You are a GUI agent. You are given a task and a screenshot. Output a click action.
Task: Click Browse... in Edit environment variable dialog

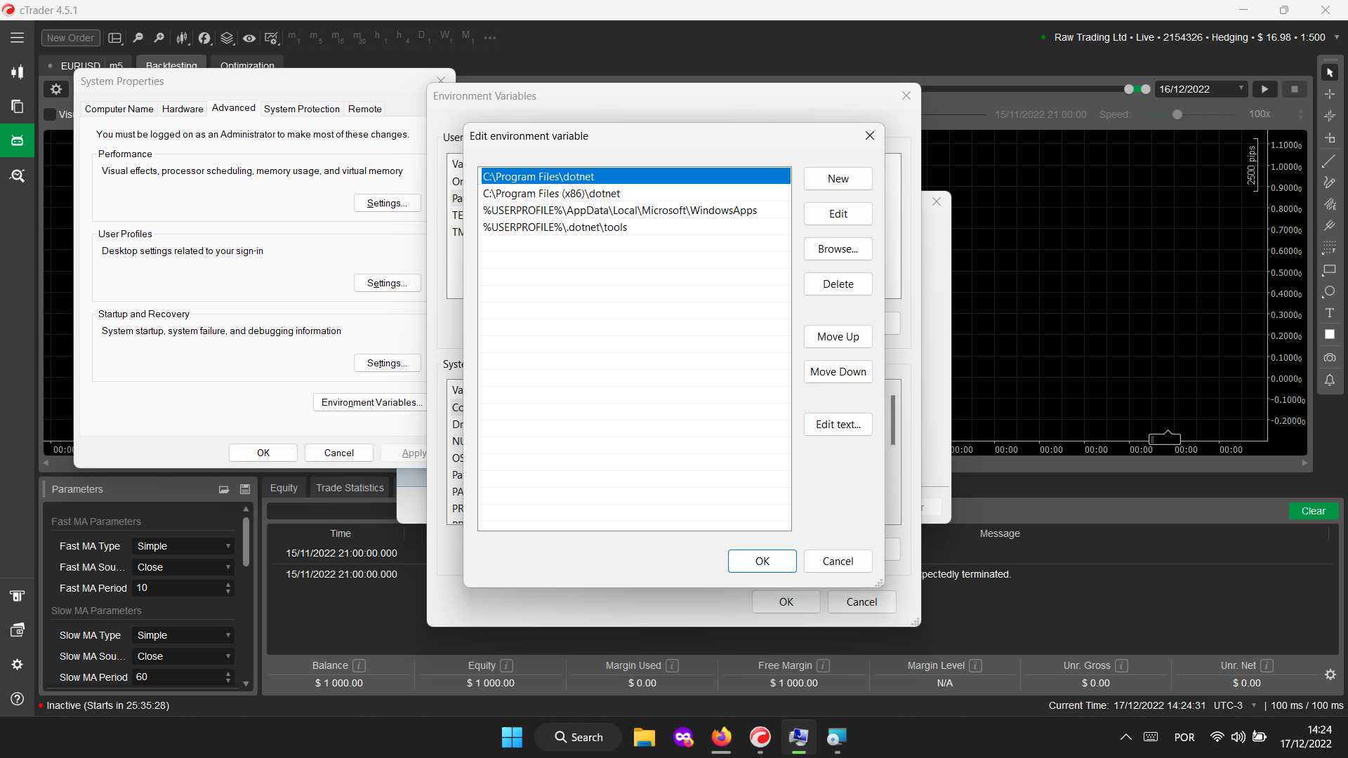(838, 249)
